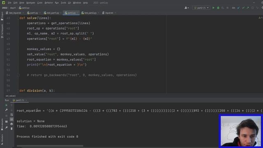Image resolution: width=263 pixels, height=148 pixels.
Task: Click Git commit checkmark icon
Action: [x=243, y=8]
